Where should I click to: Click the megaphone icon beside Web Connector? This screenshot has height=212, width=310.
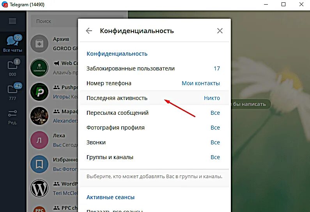coord(57,63)
